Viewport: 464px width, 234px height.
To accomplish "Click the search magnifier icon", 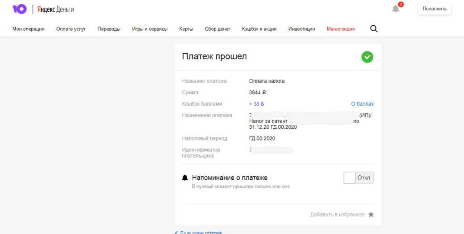I will coord(374,29).
